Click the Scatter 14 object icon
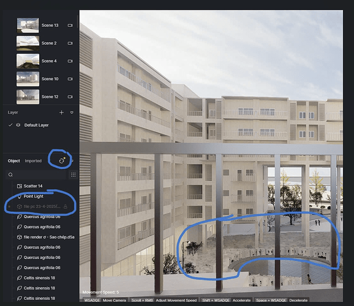 pyautogui.click(x=20, y=186)
